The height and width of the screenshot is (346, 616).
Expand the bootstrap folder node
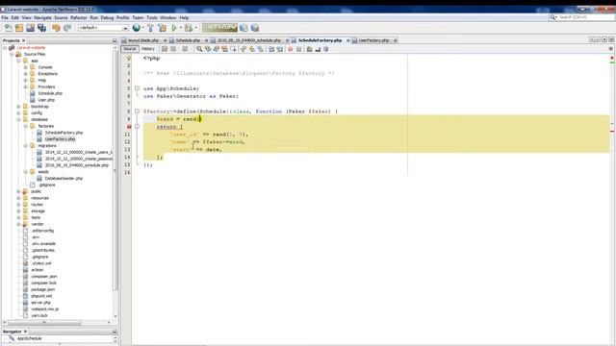point(18,107)
